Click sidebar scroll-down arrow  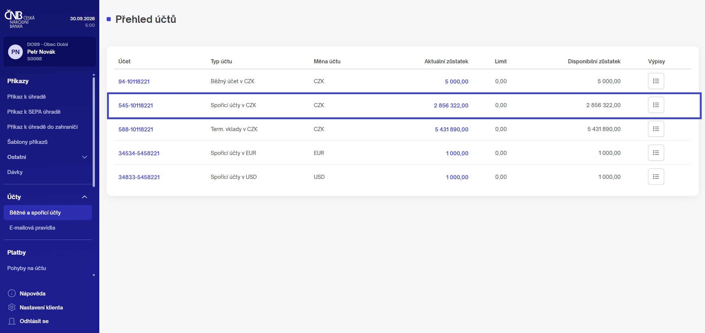(94, 275)
